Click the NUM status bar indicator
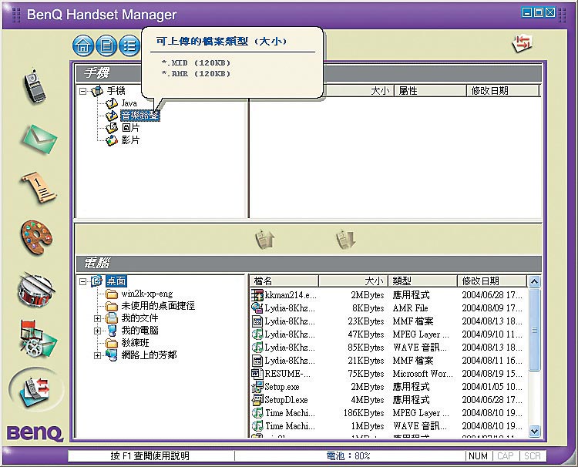578x467 pixels. click(x=478, y=456)
